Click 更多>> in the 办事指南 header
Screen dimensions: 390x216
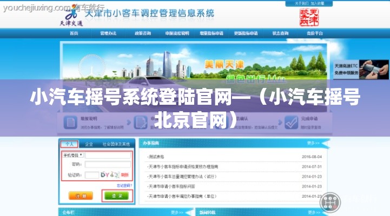[313, 143]
